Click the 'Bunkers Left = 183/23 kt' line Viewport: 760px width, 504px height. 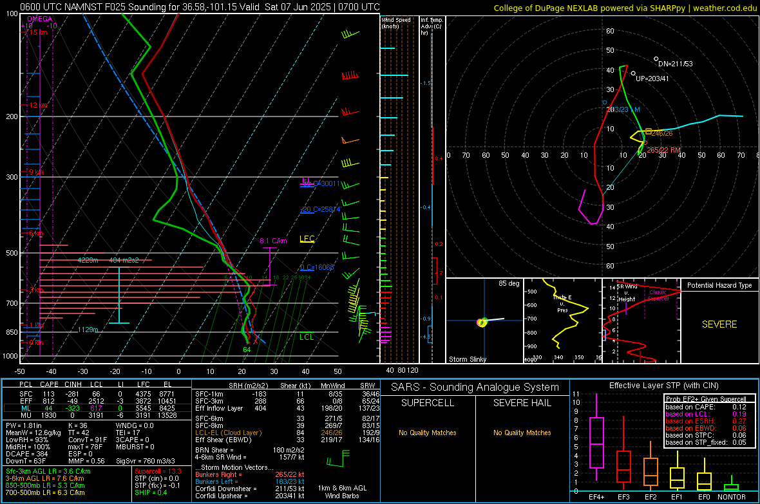pyautogui.click(x=250, y=481)
